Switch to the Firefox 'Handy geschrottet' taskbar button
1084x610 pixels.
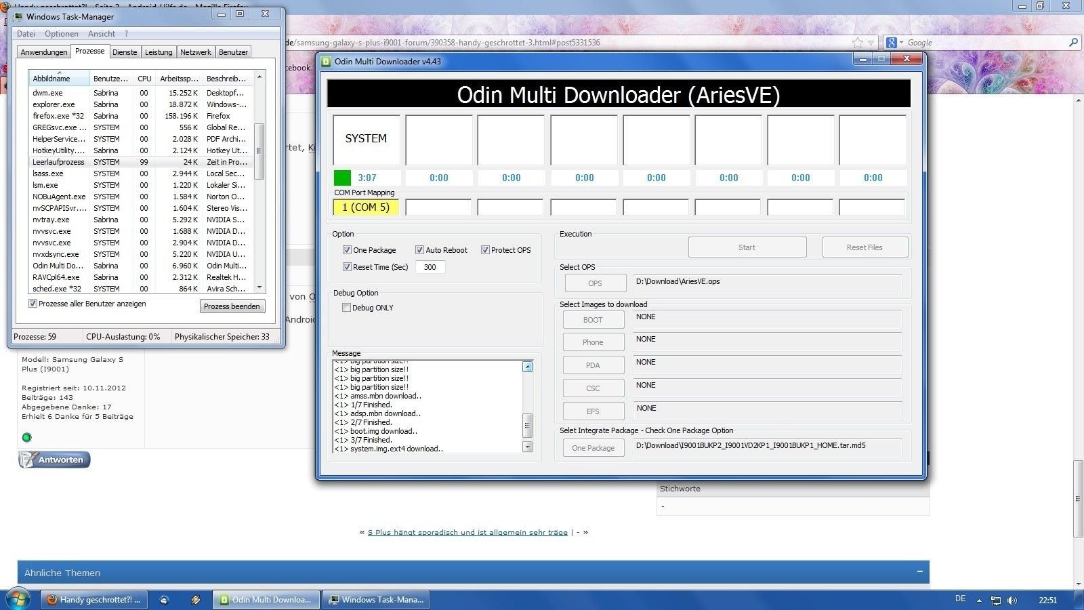click(93, 600)
